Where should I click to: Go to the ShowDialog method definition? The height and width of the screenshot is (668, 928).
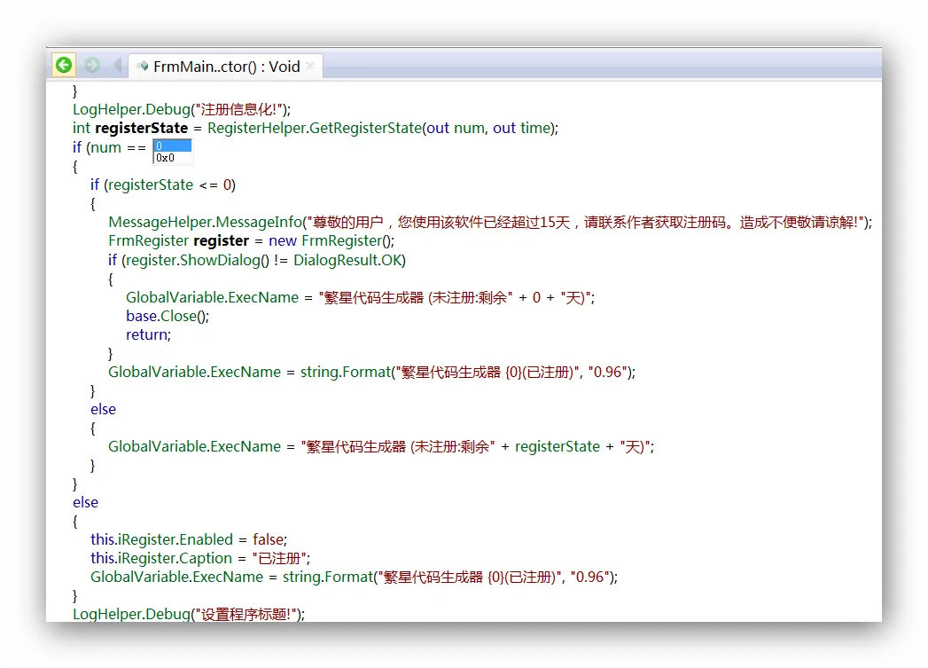pos(214,260)
